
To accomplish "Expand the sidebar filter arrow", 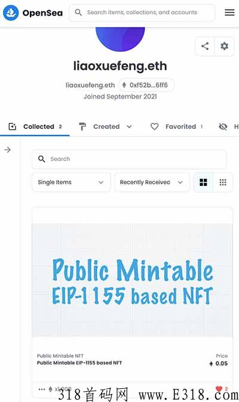I will click(x=8, y=150).
